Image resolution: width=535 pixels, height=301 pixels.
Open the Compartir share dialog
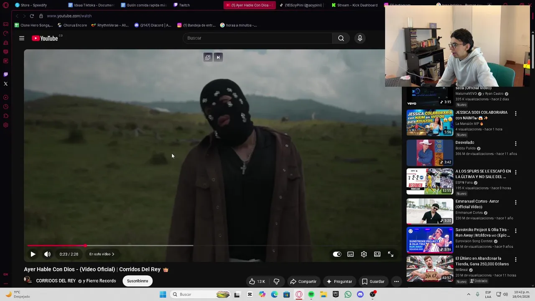[x=303, y=281]
